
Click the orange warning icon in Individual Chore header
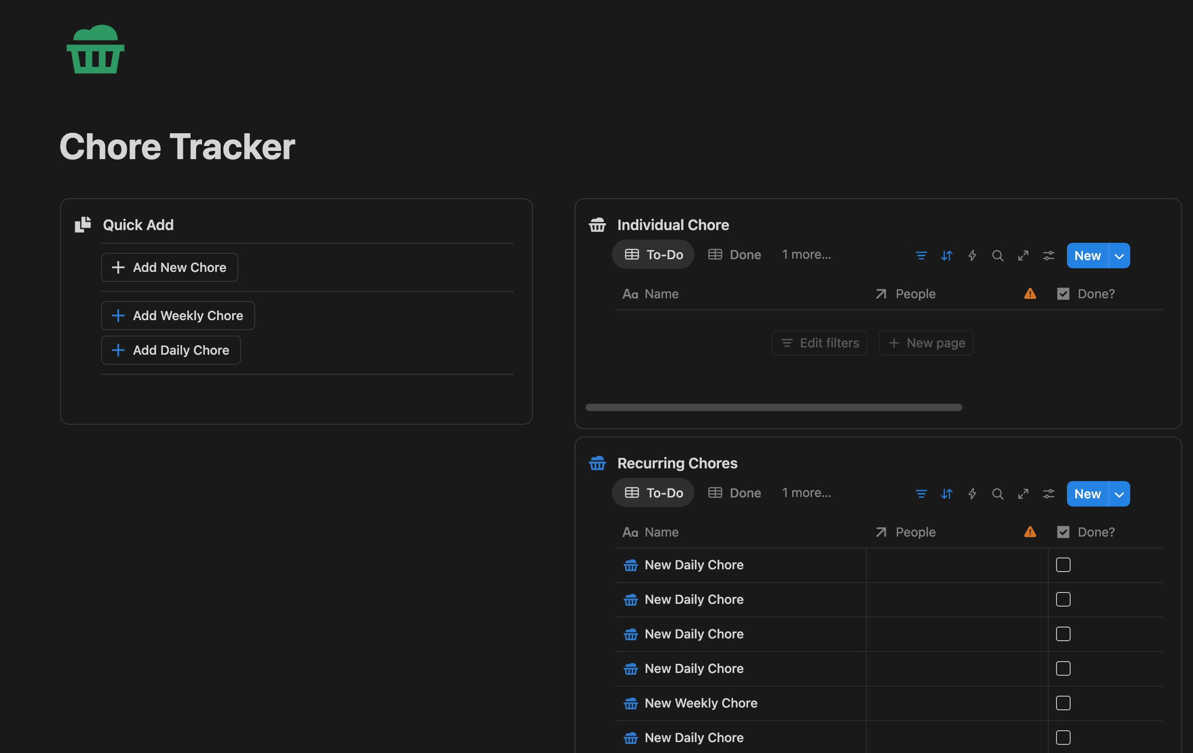pyautogui.click(x=1030, y=294)
